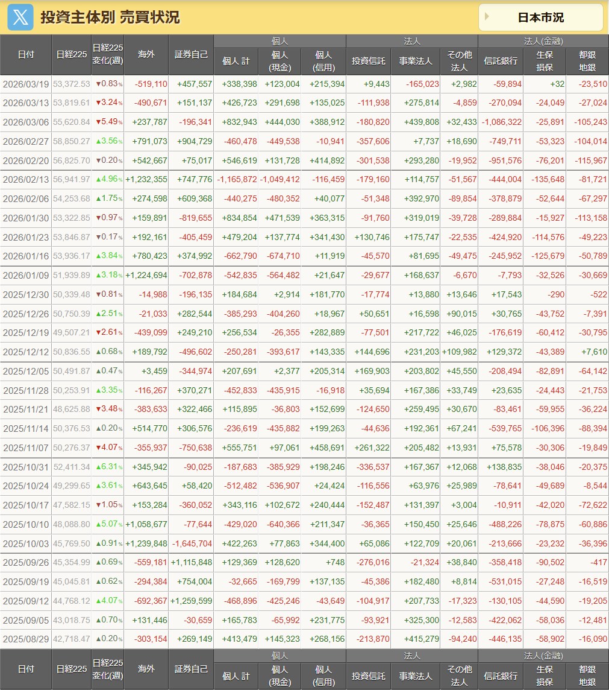Click the X (Twitter) share icon
This screenshot has height=690, width=609.
[20, 17]
